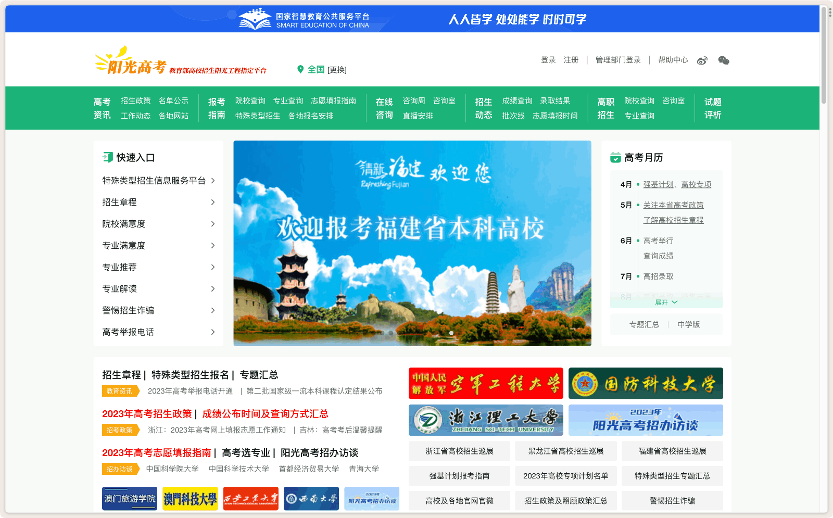The height and width of the screenshot is (518, 833).
Task: Select the active white carousel dot
Action: tap(451, 333)
